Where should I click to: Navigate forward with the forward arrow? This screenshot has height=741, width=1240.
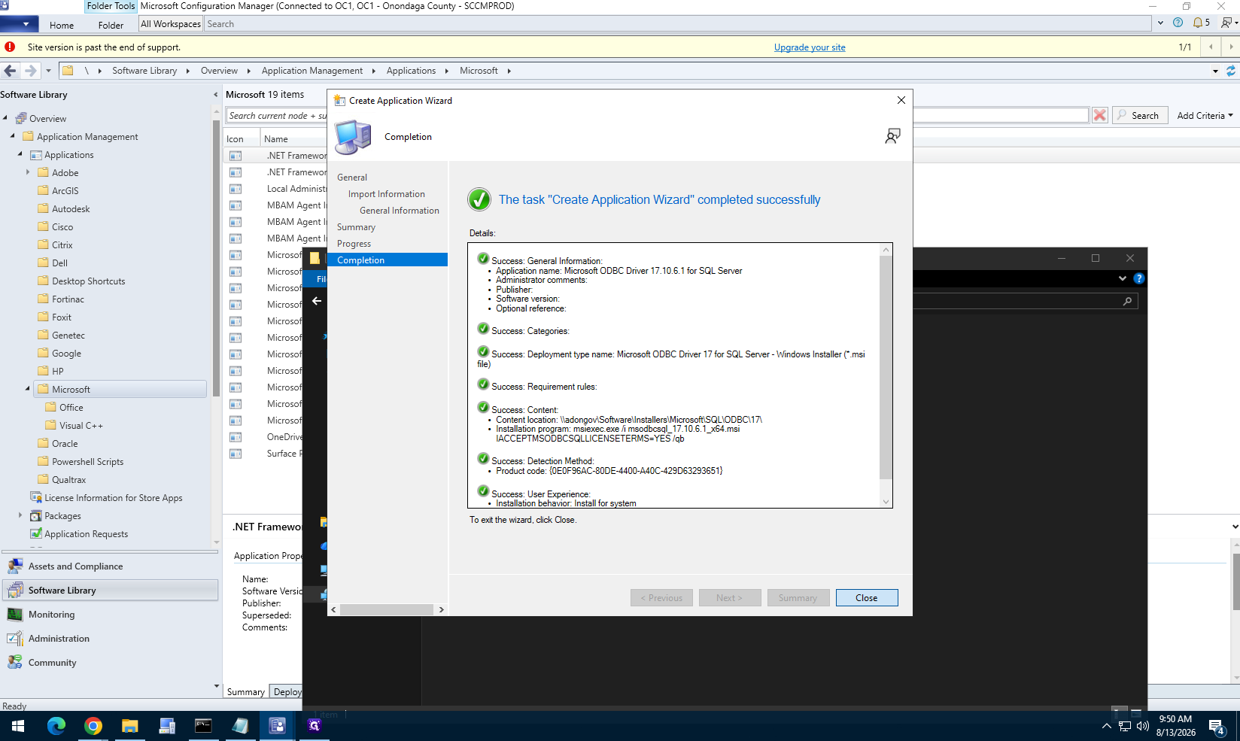pyautogui.click(x=30, y=71)
